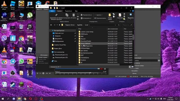Refresh the Local folder view
The height and width of the screenshot is (101, 180).
(119, 25)
